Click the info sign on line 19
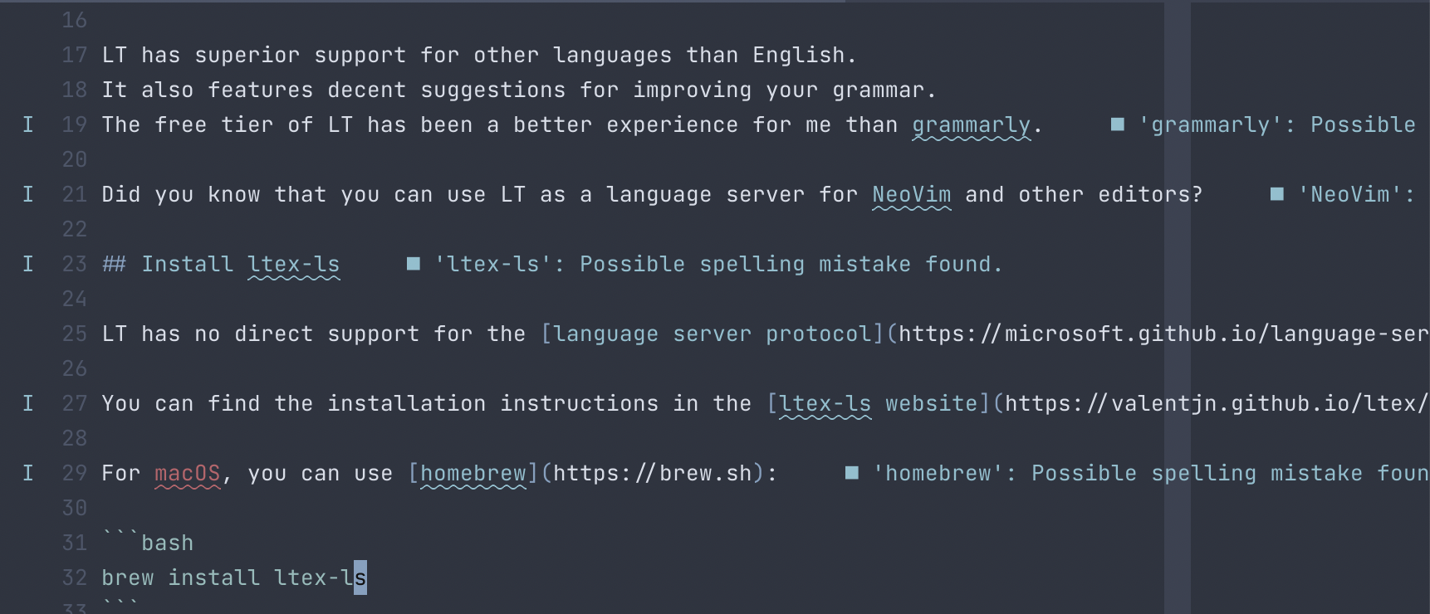 pyautogui.click(x=28, y=124)
